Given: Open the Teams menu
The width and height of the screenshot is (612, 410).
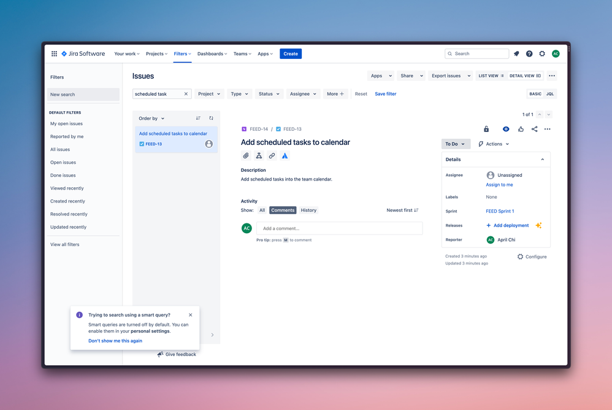Looking at the screenshot, I should 242,54.
